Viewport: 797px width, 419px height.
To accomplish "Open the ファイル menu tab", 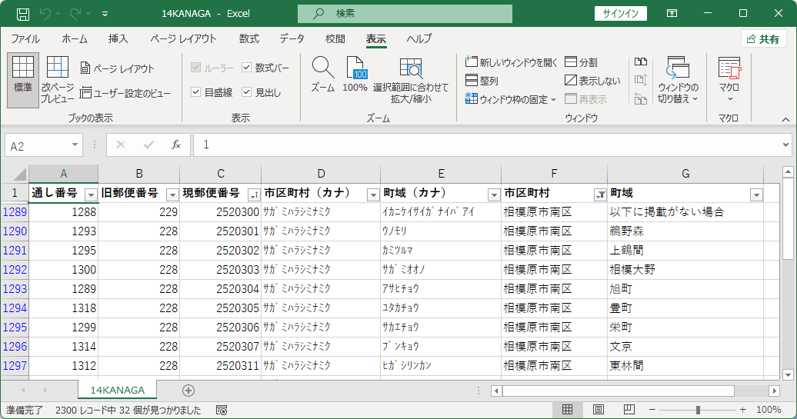I will [25, 38].
